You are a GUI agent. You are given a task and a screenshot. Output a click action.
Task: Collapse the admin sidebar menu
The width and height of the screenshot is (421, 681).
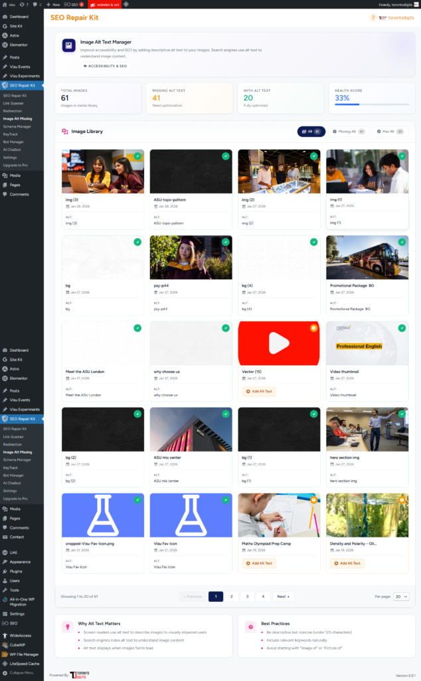(21, 672)
